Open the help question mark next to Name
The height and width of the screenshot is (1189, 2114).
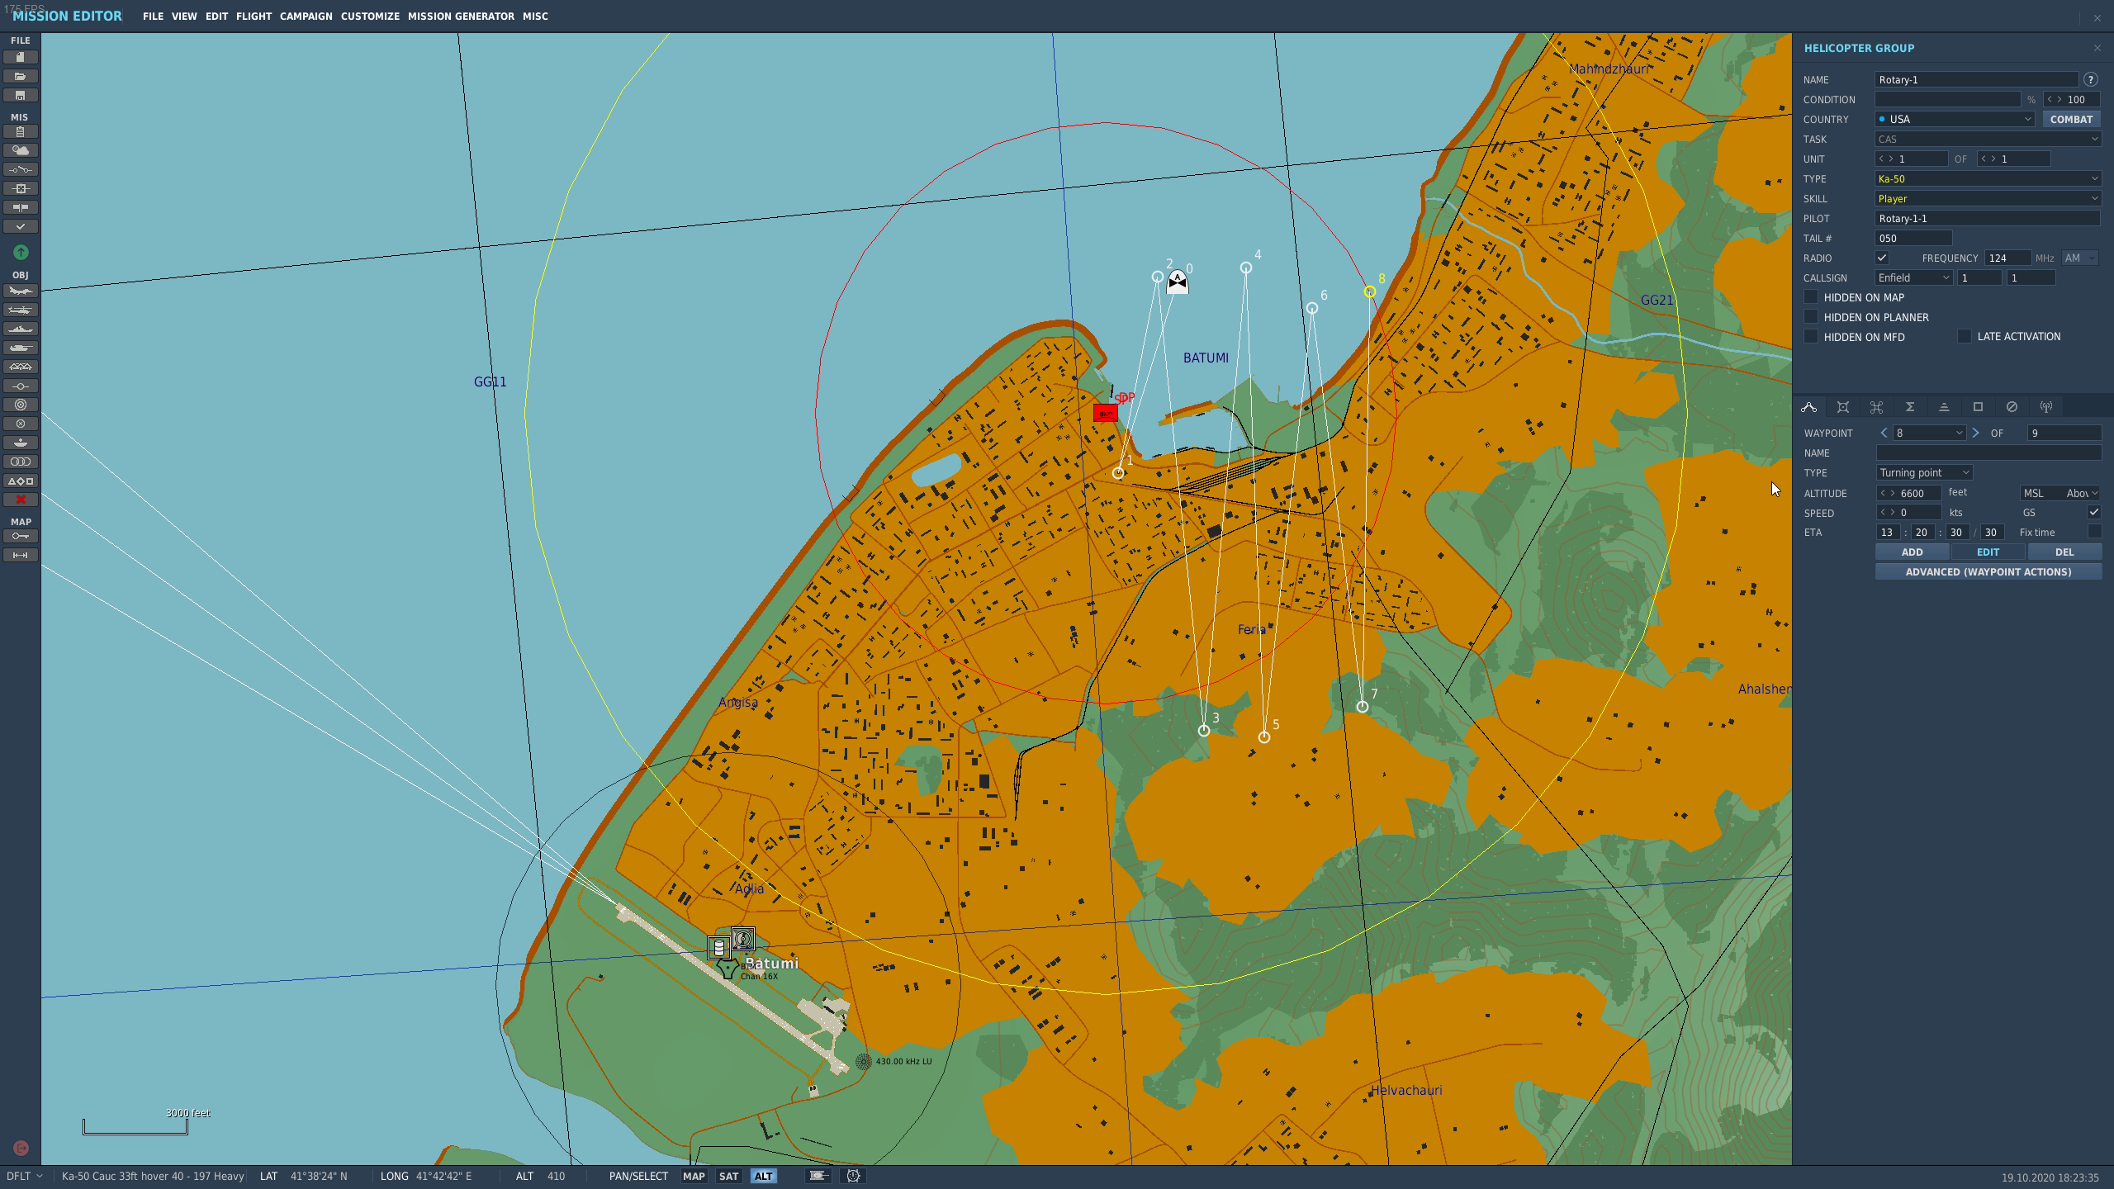[2090, 80]
